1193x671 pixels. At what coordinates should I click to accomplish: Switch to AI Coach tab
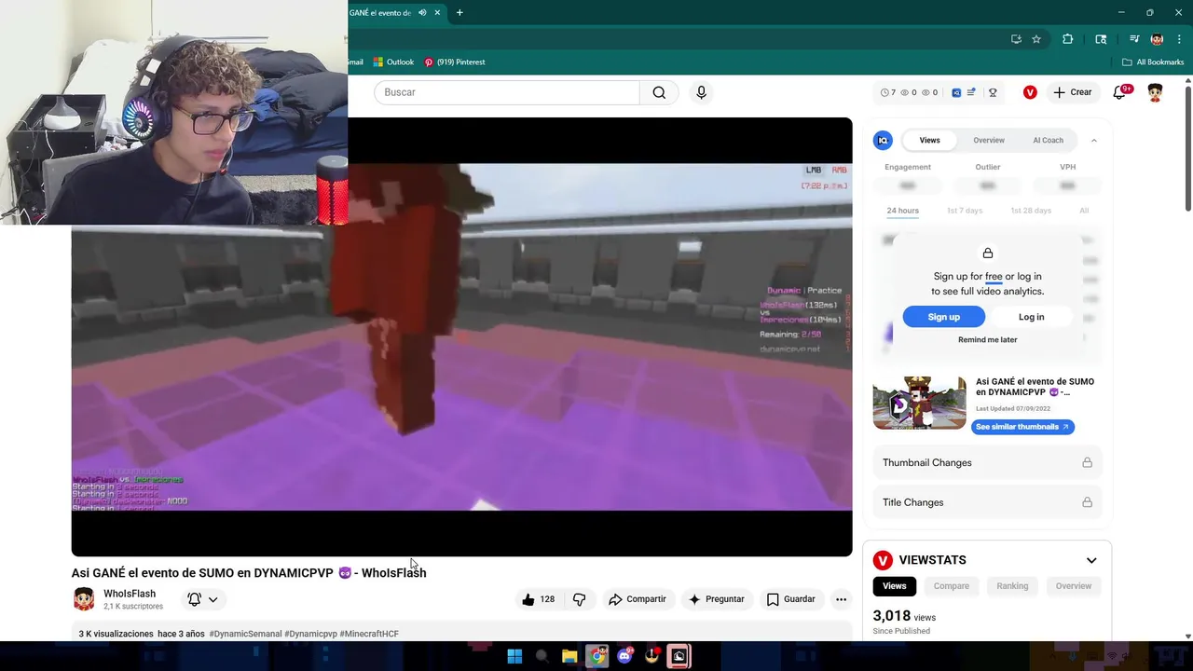[x=1048, y=140]
